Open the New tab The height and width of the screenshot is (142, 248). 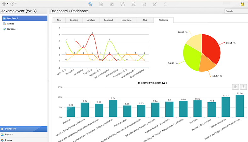(59, 20)
